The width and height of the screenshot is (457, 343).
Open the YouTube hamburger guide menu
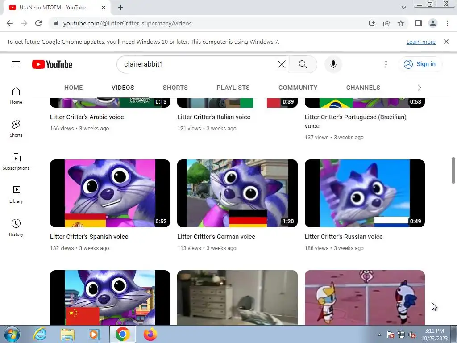click(x=16, y=64)
